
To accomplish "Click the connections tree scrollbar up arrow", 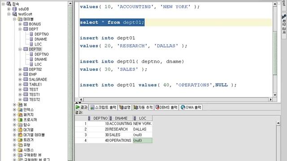I will tap(70, 3).
